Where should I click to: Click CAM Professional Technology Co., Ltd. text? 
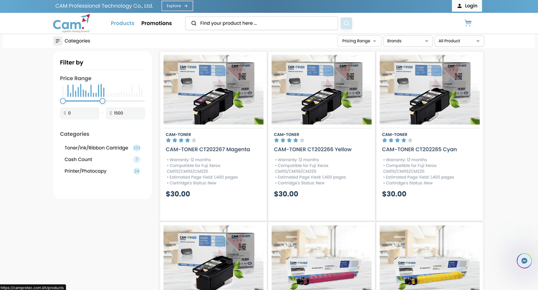click(104, 6)
